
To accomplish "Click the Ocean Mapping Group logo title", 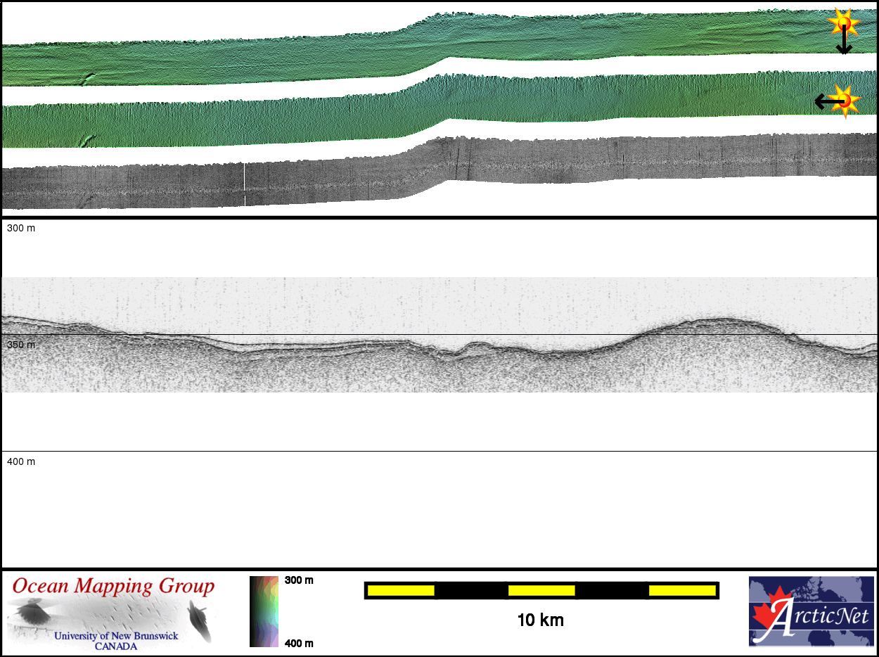I will click(113, 586).
